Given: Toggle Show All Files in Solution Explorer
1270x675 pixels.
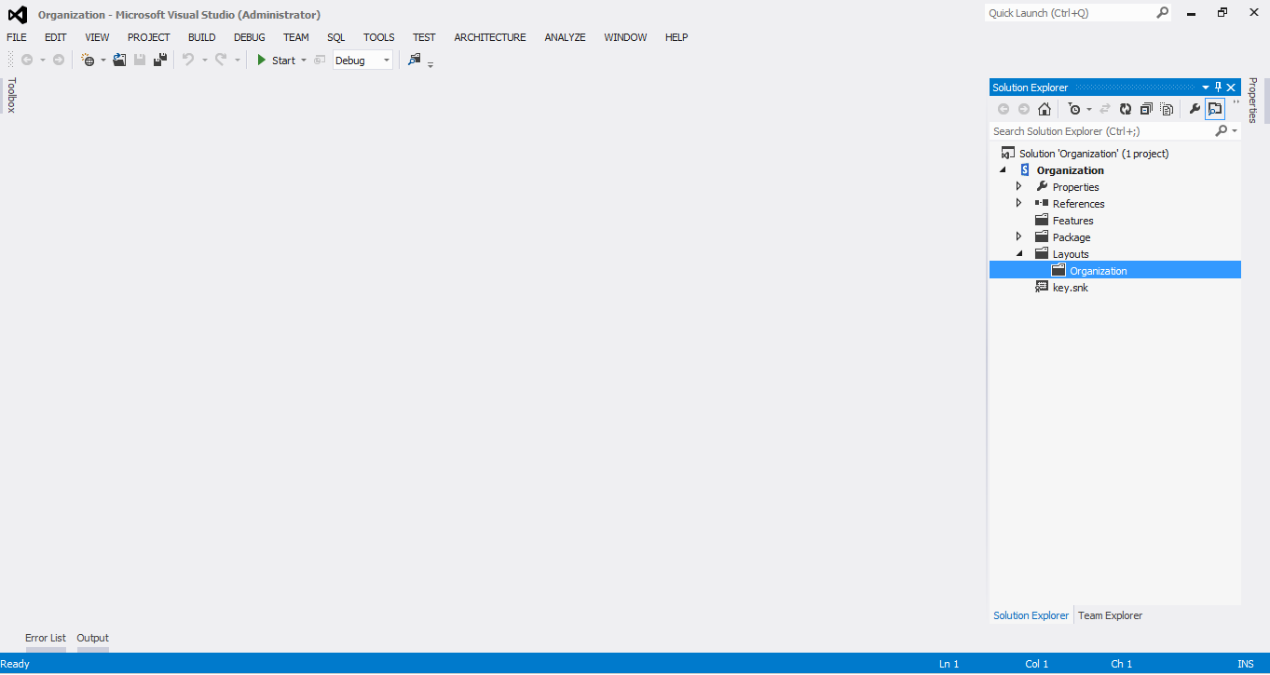Looking at the screenshot, I should [1167, 109].
